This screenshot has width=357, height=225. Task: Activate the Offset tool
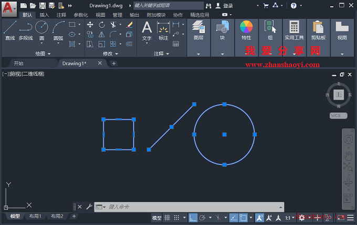tap(129, 44)
